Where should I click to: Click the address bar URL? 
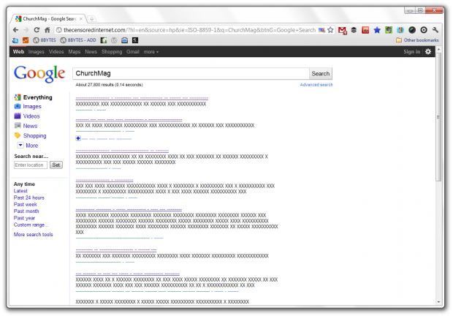(189, 30)
